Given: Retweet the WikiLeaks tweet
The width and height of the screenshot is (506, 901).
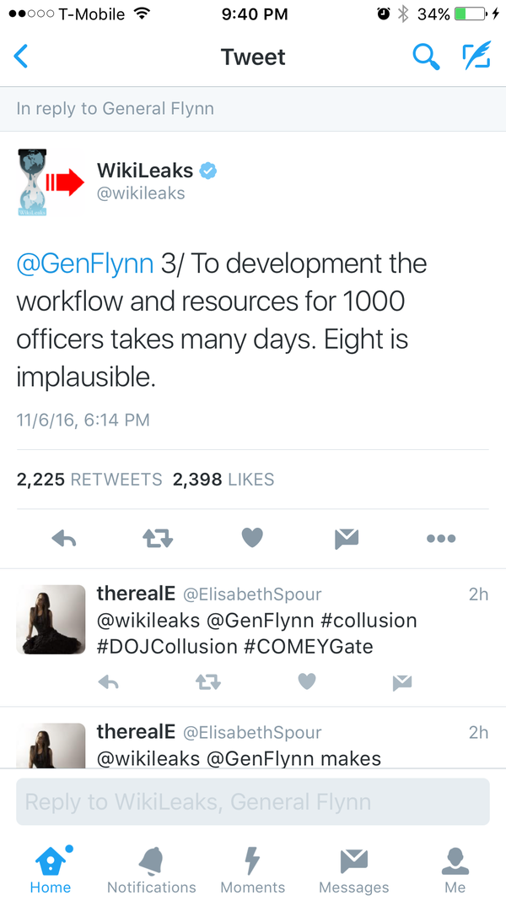Looking at the screenshot, I should pyautogui.click(x=158, y=538).
